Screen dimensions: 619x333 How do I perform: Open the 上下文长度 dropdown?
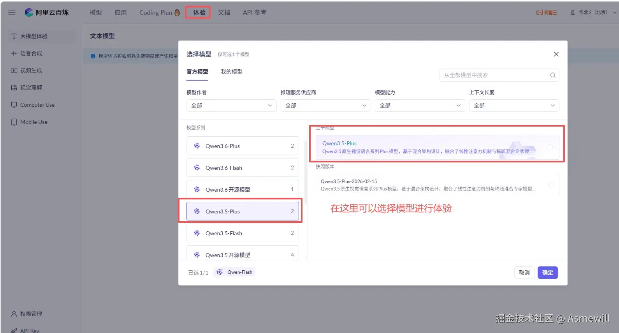click(x=514, y=106)
